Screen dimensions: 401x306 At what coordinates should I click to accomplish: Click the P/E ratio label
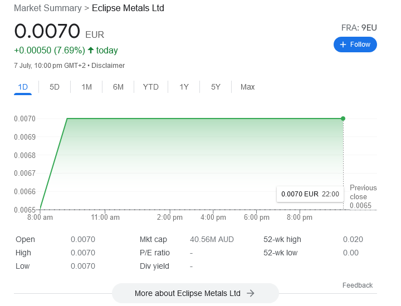[x=155, y=253]
